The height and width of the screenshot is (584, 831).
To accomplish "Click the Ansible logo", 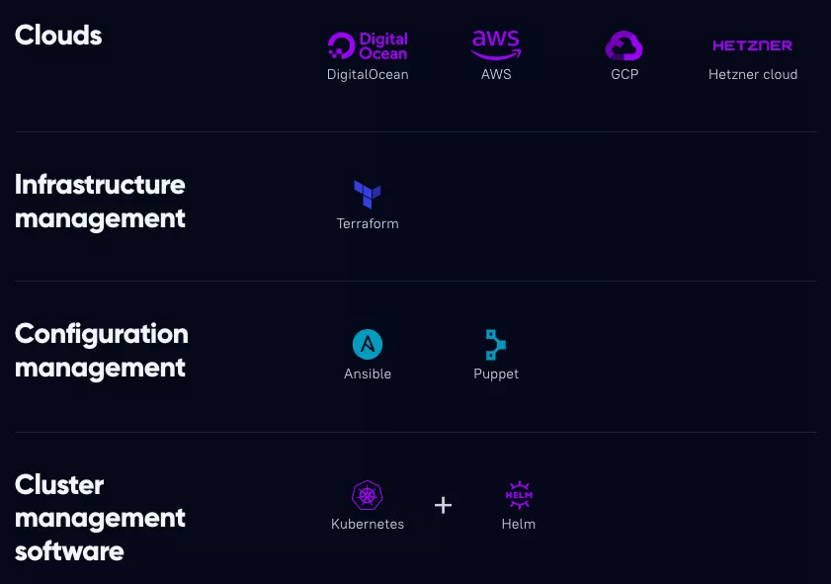I will [x=368, y=345].
